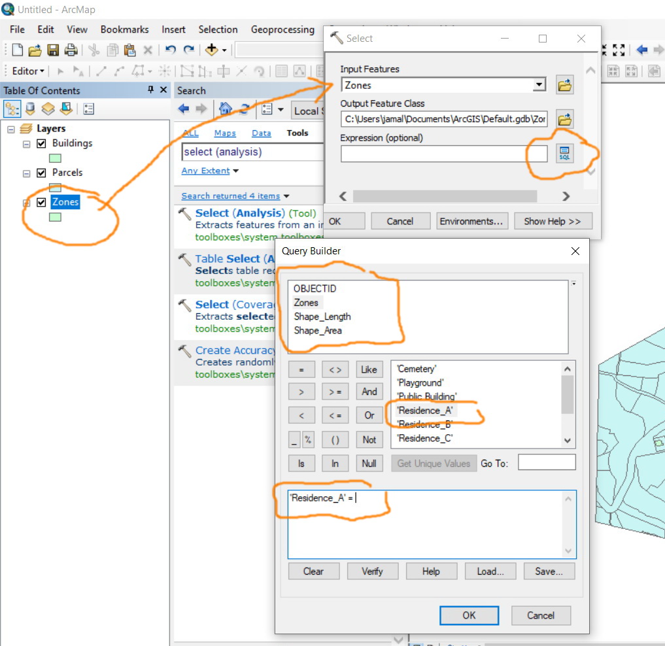The width and height of the screenshot is (665, 646).
Task: Click the Print icon in the toolbar
Action: [71, 50]
